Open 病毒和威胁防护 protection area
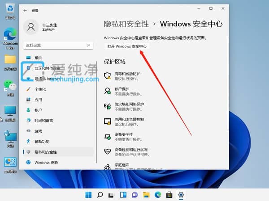The width and height of the screenshot is (269, 201). pyautogui.click(x=127, y=76)
